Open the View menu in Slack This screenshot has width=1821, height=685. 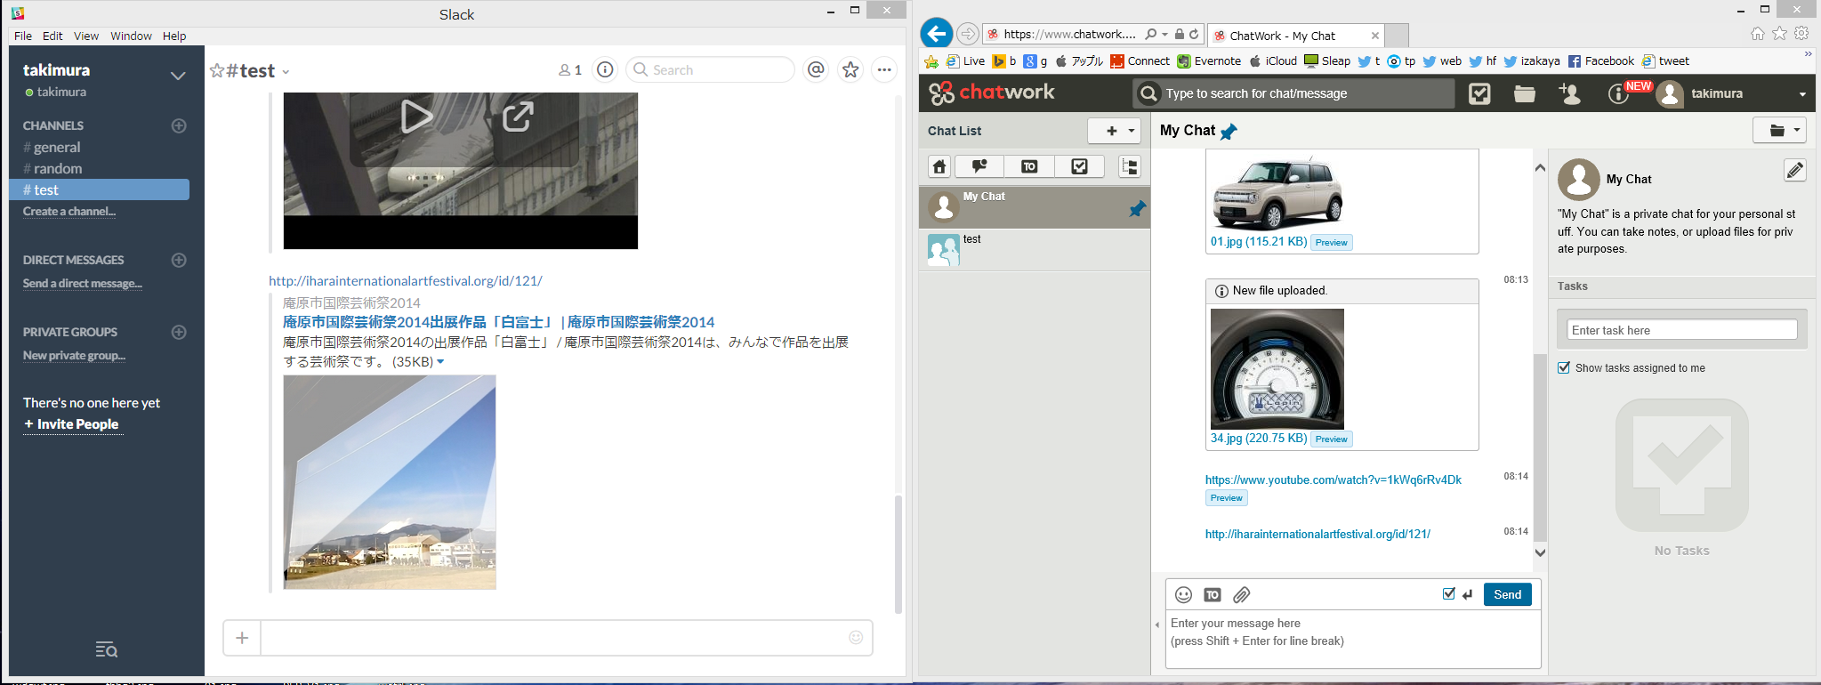tap(86, 36)
